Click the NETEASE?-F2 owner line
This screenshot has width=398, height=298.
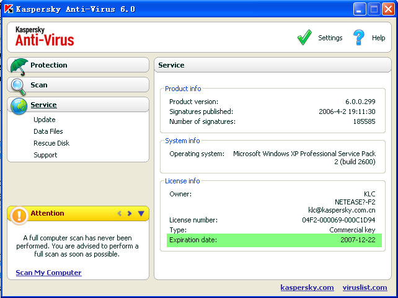click(x=355, y=202)
